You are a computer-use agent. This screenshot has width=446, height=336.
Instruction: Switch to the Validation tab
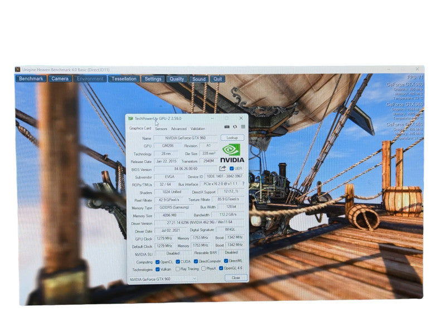(198, 129)
